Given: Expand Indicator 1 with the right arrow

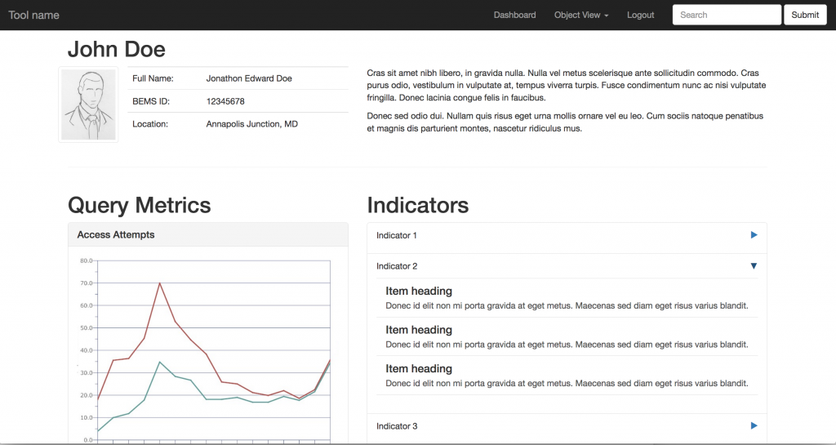Looking at the screenshot, I should pyautogui.click(x=754, y=235).
